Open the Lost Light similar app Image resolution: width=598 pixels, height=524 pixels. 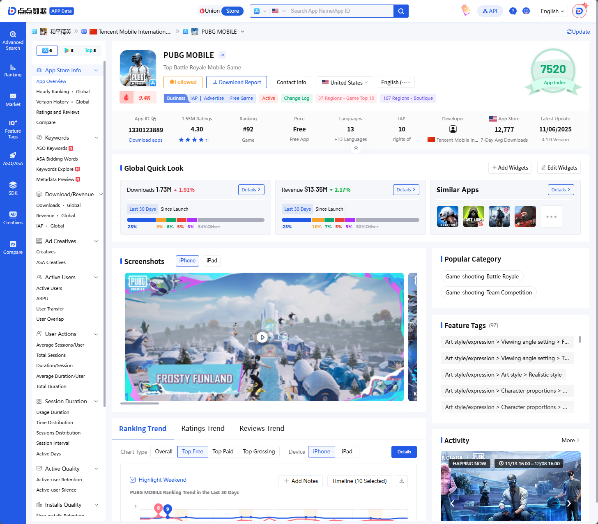tap(474, 216)
